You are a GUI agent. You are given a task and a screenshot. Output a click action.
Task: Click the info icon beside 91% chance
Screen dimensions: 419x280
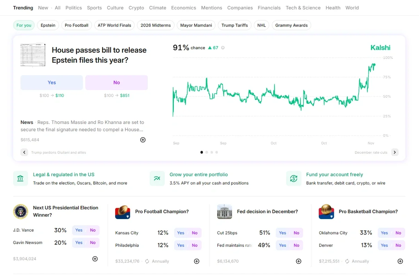click(223, 48)
